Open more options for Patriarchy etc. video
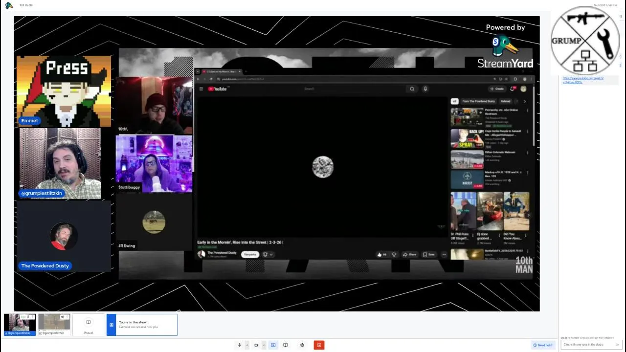This screenshot has height=352, width=626. pos(527,110)
